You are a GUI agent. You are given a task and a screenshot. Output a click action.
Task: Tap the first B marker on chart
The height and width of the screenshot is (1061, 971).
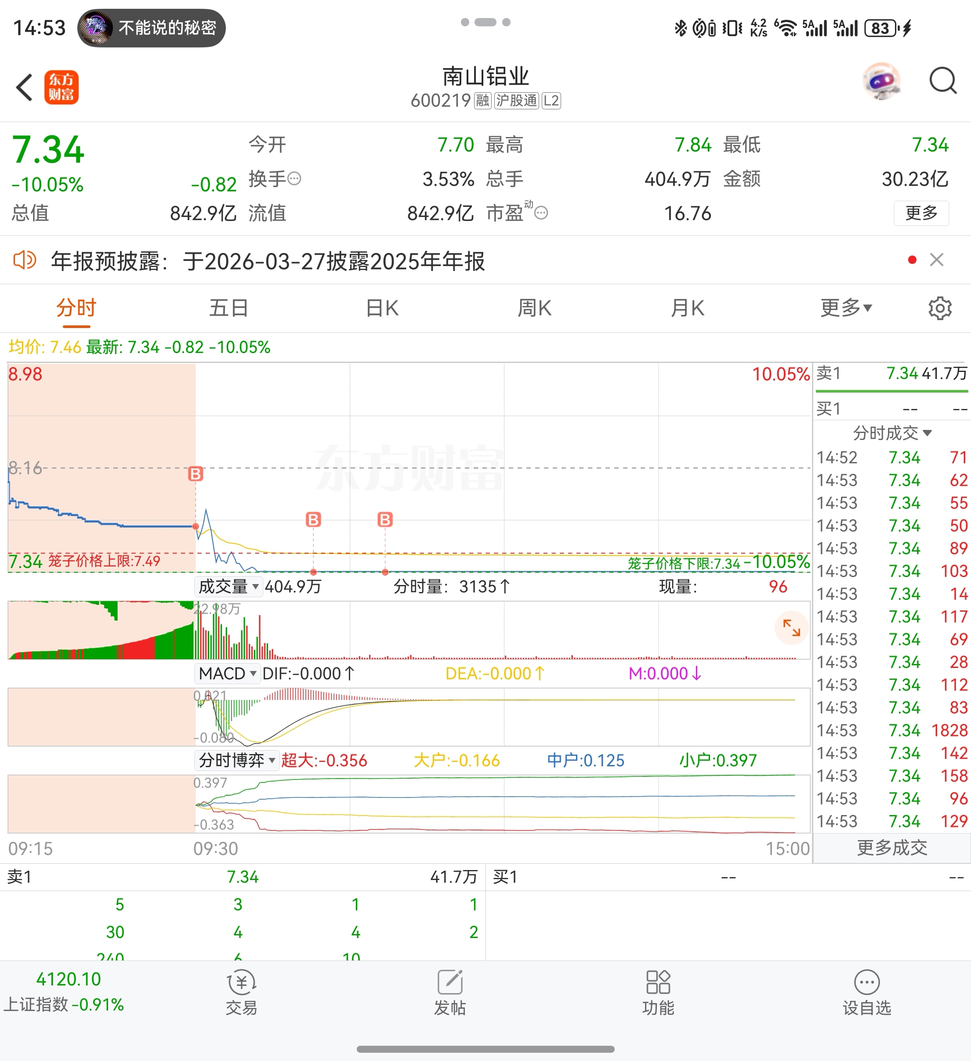click(x=196, y=474)
